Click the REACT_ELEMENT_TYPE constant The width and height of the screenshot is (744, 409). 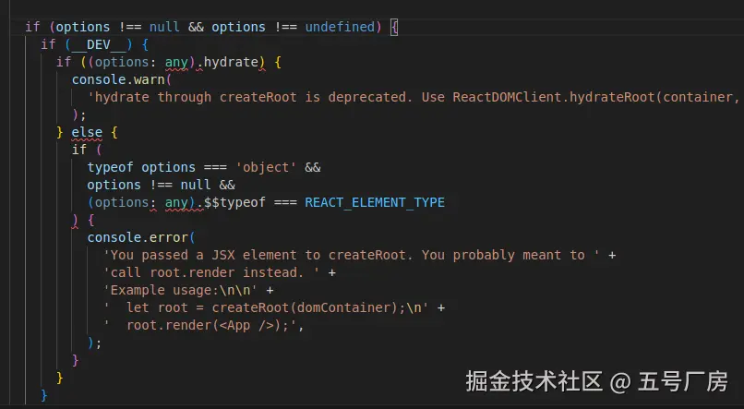375,202
